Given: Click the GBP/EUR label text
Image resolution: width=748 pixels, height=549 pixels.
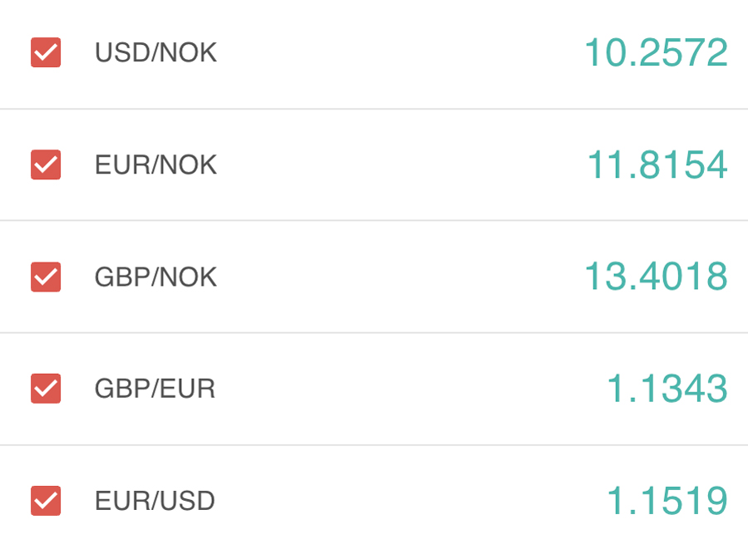Looking at the screenshot, I should [x=155, y=389].
